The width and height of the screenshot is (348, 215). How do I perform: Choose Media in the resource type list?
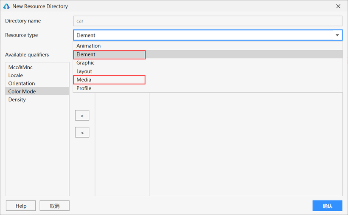tap(208, 80)
